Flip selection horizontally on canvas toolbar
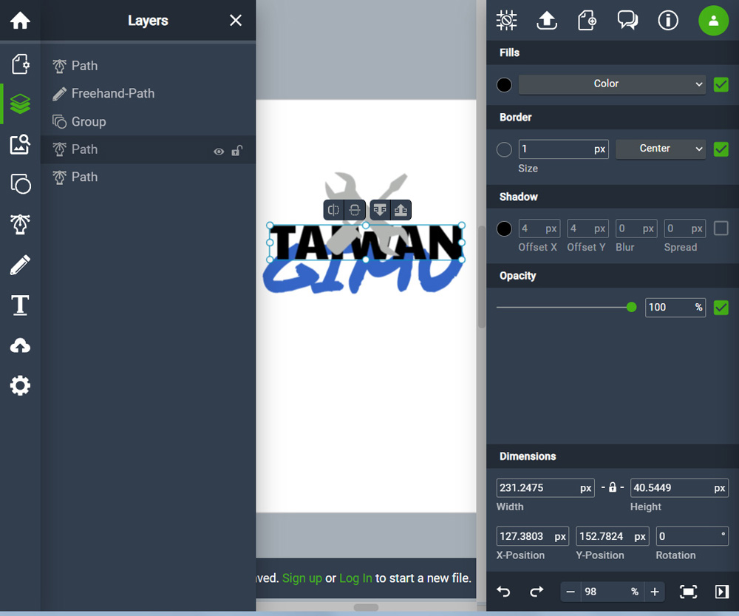Image resolution: width=739 pixels, height=616 pixels. point(334,210)
